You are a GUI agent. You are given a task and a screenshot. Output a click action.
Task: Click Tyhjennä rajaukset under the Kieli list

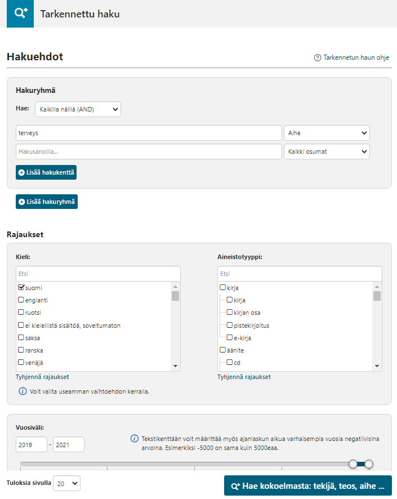[x=42, y=377]
